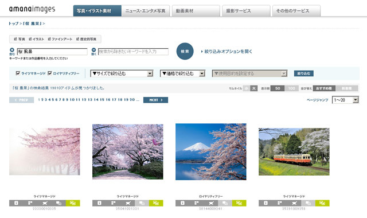Open the その他のサービス tab
This screenshot has width=367, height=218.
296,11
